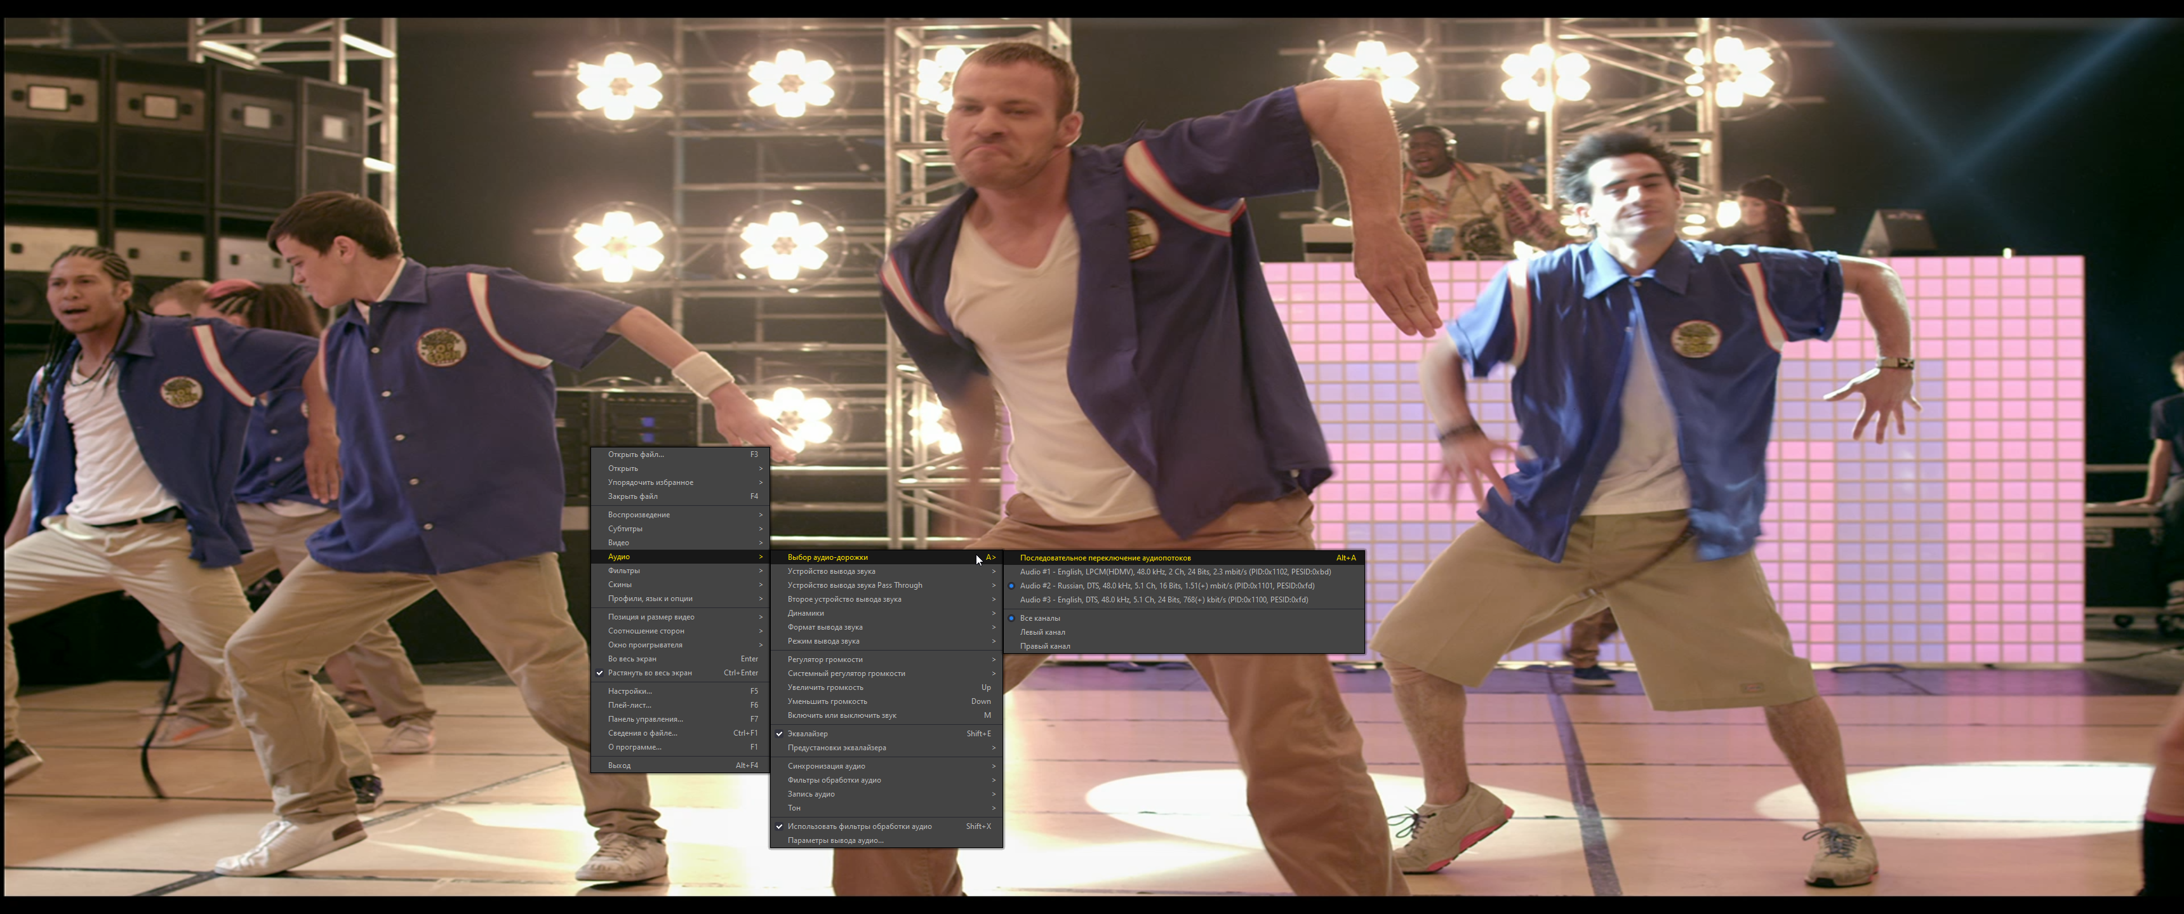Expand the 'Скины' submenu
This screenshot has height=914, width=2184.
click(x=620, y=584)
